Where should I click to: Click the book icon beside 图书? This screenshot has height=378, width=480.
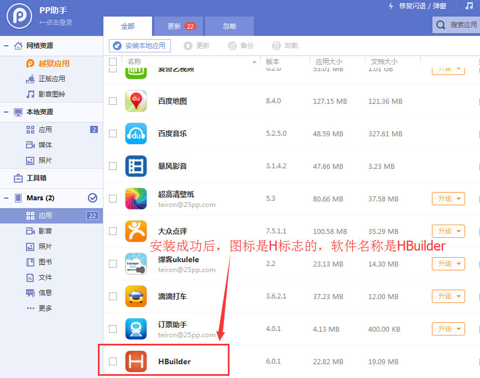[30, 262]
